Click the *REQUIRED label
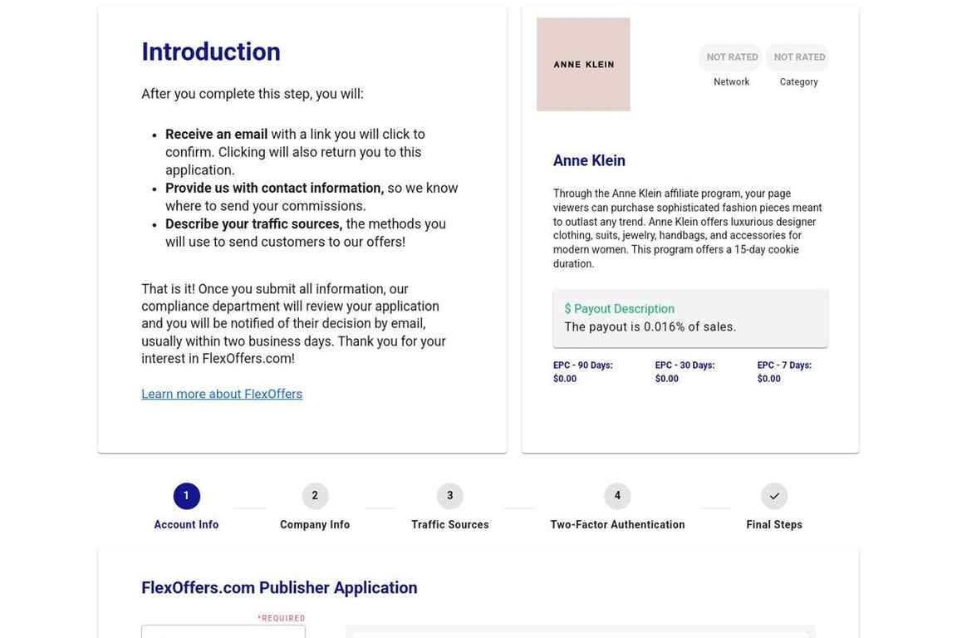The image size is (957, 638). coord(281,618)
